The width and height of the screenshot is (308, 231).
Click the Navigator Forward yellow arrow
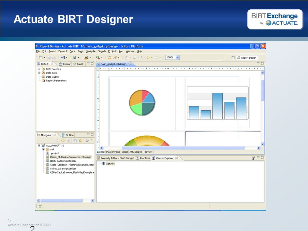(x=63, y=141)
